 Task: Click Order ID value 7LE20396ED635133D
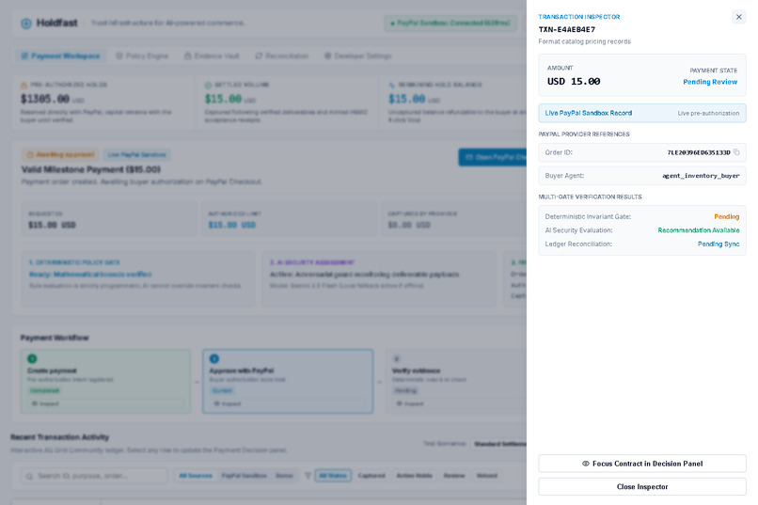pyautogui.click(x=699, y=152)
